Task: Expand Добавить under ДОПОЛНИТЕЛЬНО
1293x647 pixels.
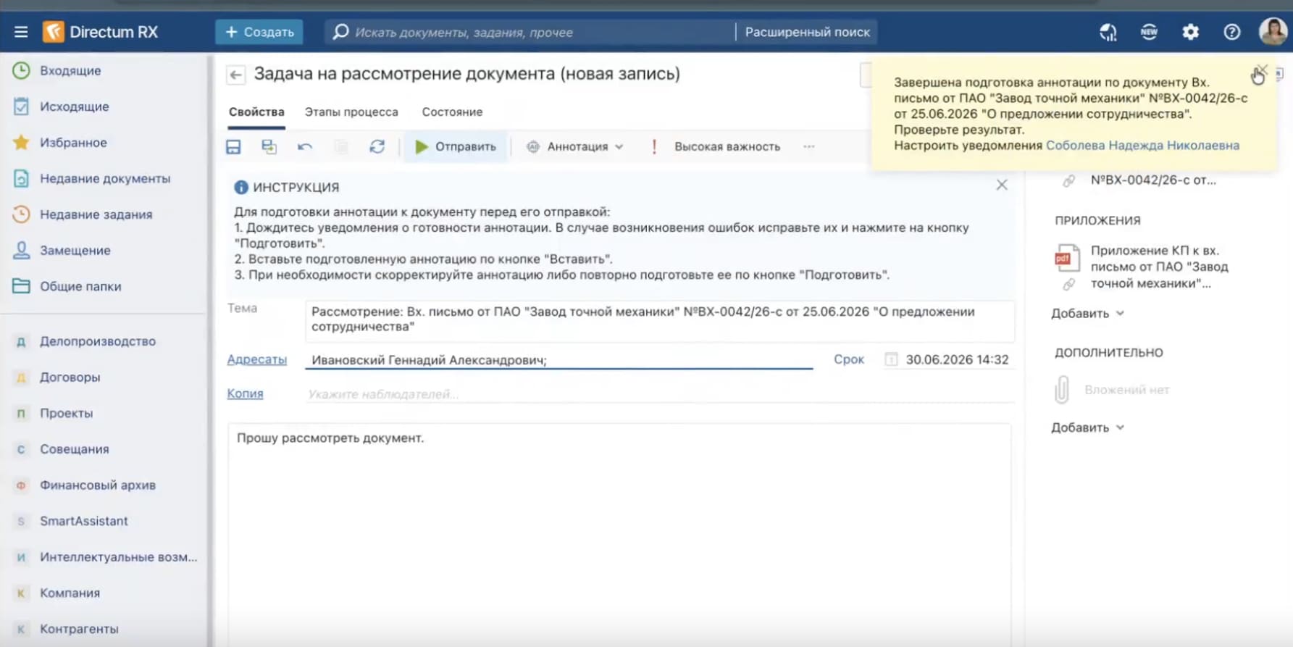Action: 1087,428
